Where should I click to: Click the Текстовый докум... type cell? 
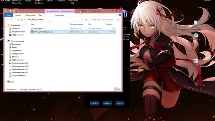95,29
